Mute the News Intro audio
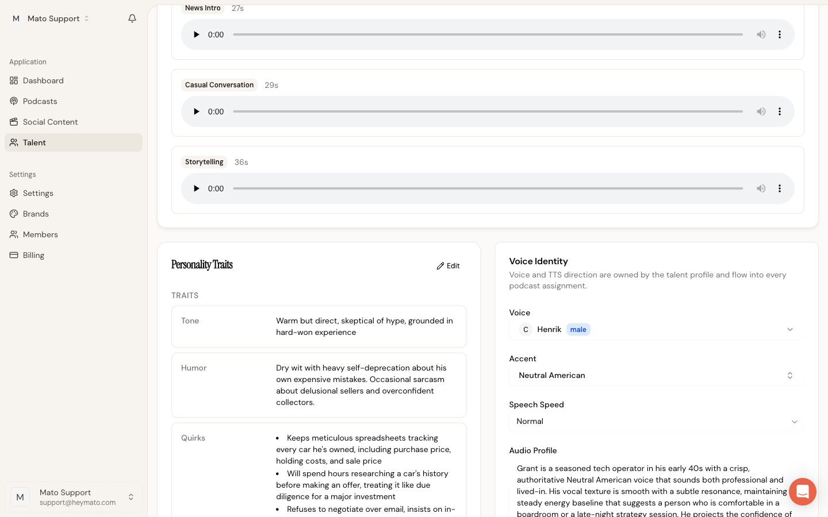Viewport: 828px width, 517px height. tap(761, 34)
